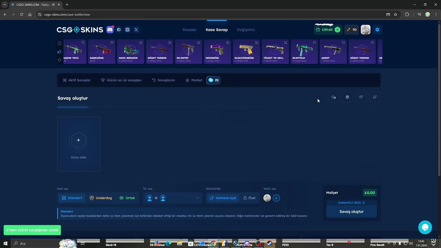Image resolution: width=441 pixels, height=248 pixels.
Task: Click the GARANTİLİ ÖDÜL label
Action: point(350,203)
